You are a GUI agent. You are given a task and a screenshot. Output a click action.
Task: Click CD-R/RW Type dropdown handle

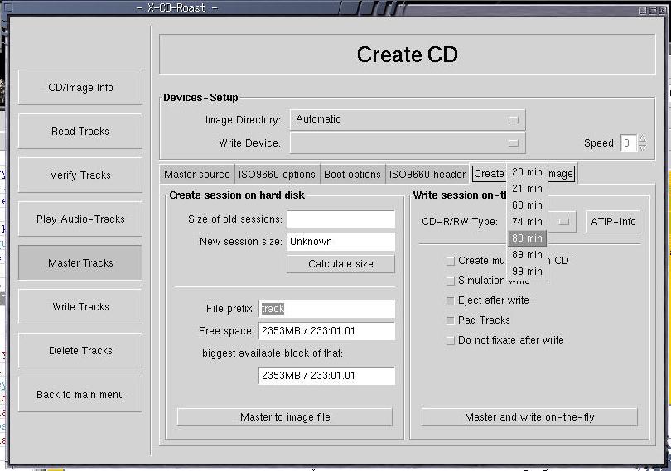pyautogui.click(x=564, y=222)
